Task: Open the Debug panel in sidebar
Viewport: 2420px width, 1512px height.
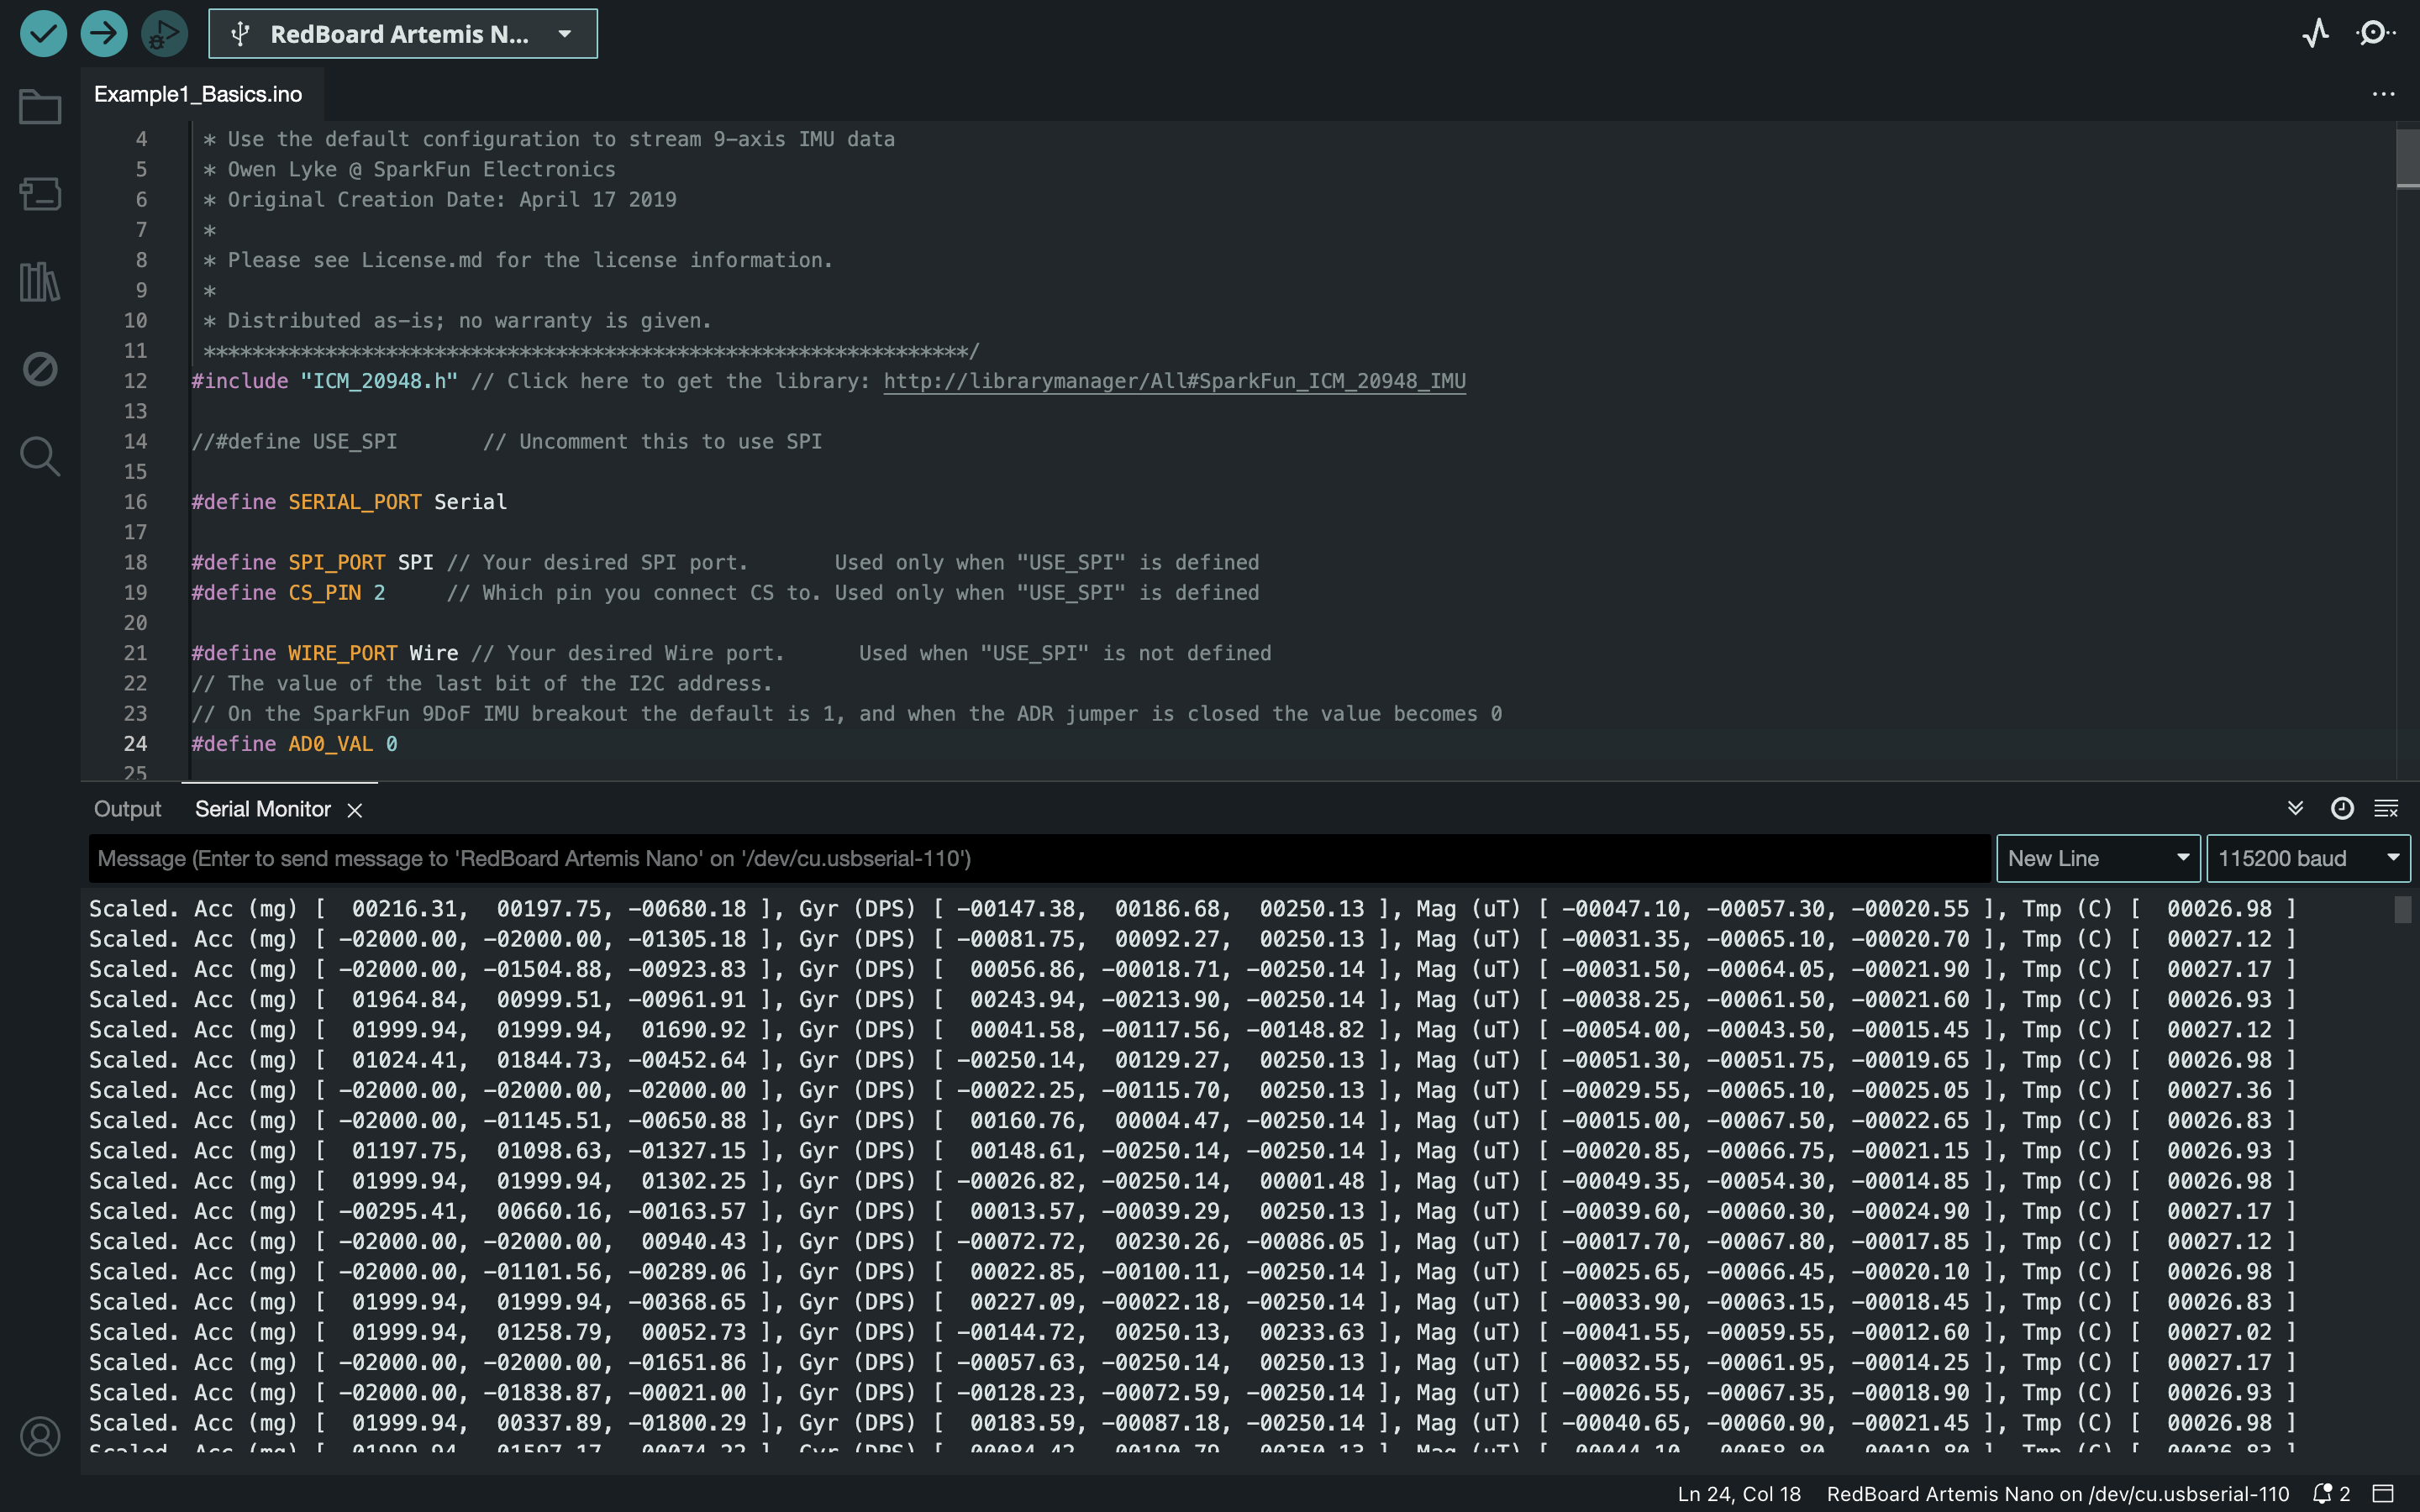Action: pos(40,369)
